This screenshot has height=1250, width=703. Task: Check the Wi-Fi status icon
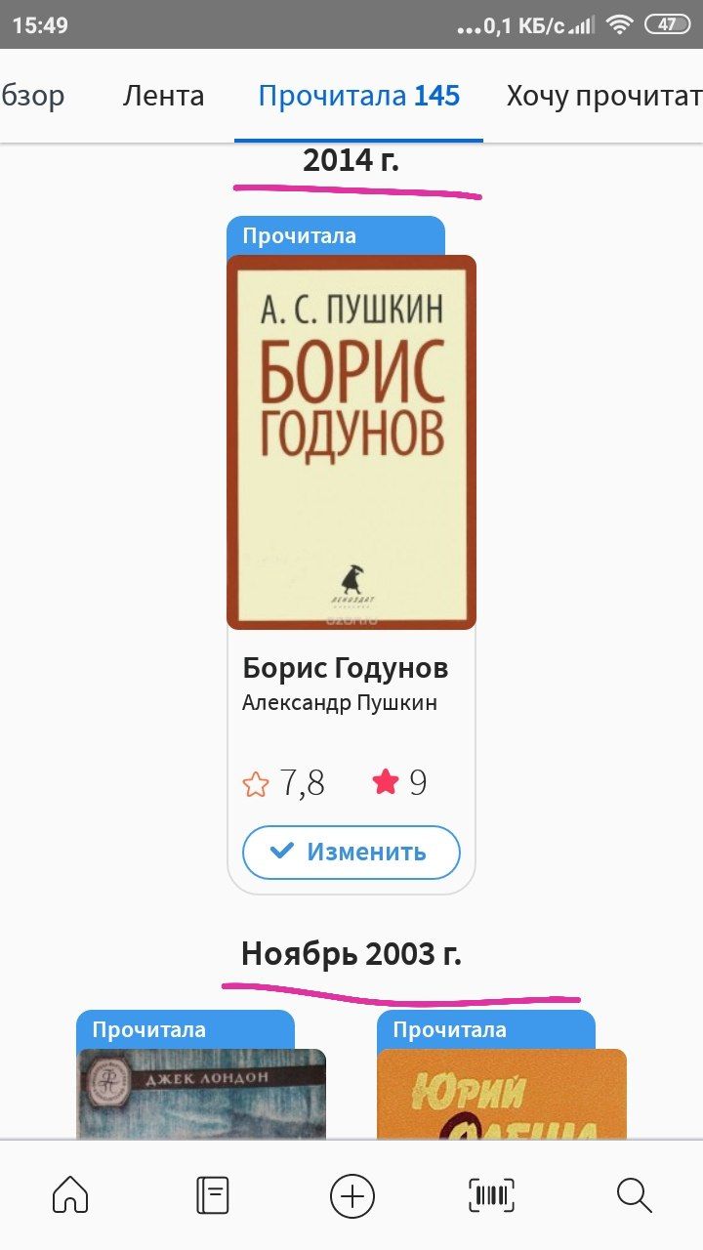[x=619, y=25]
